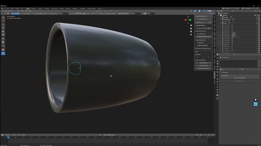This screenshot has height=146, width=261.
Task: Open the Scene properties tab
Action: click(217, 69)
